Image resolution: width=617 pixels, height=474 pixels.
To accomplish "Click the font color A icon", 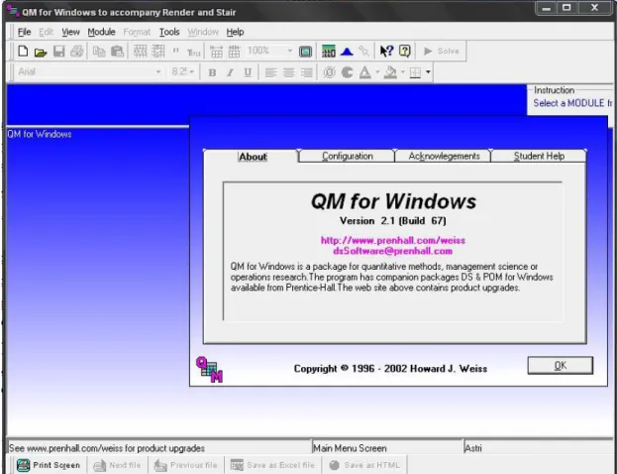I will pyautogui.click(x=365, y=72).
